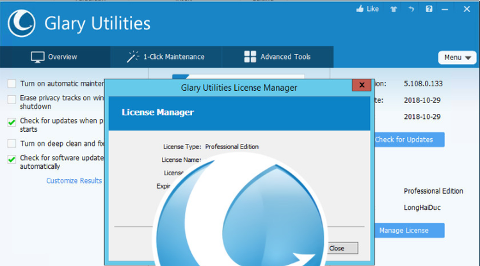Open the help question mark icon
The width and height of the screenshot is (480, 266).
(x=429, y=9)
